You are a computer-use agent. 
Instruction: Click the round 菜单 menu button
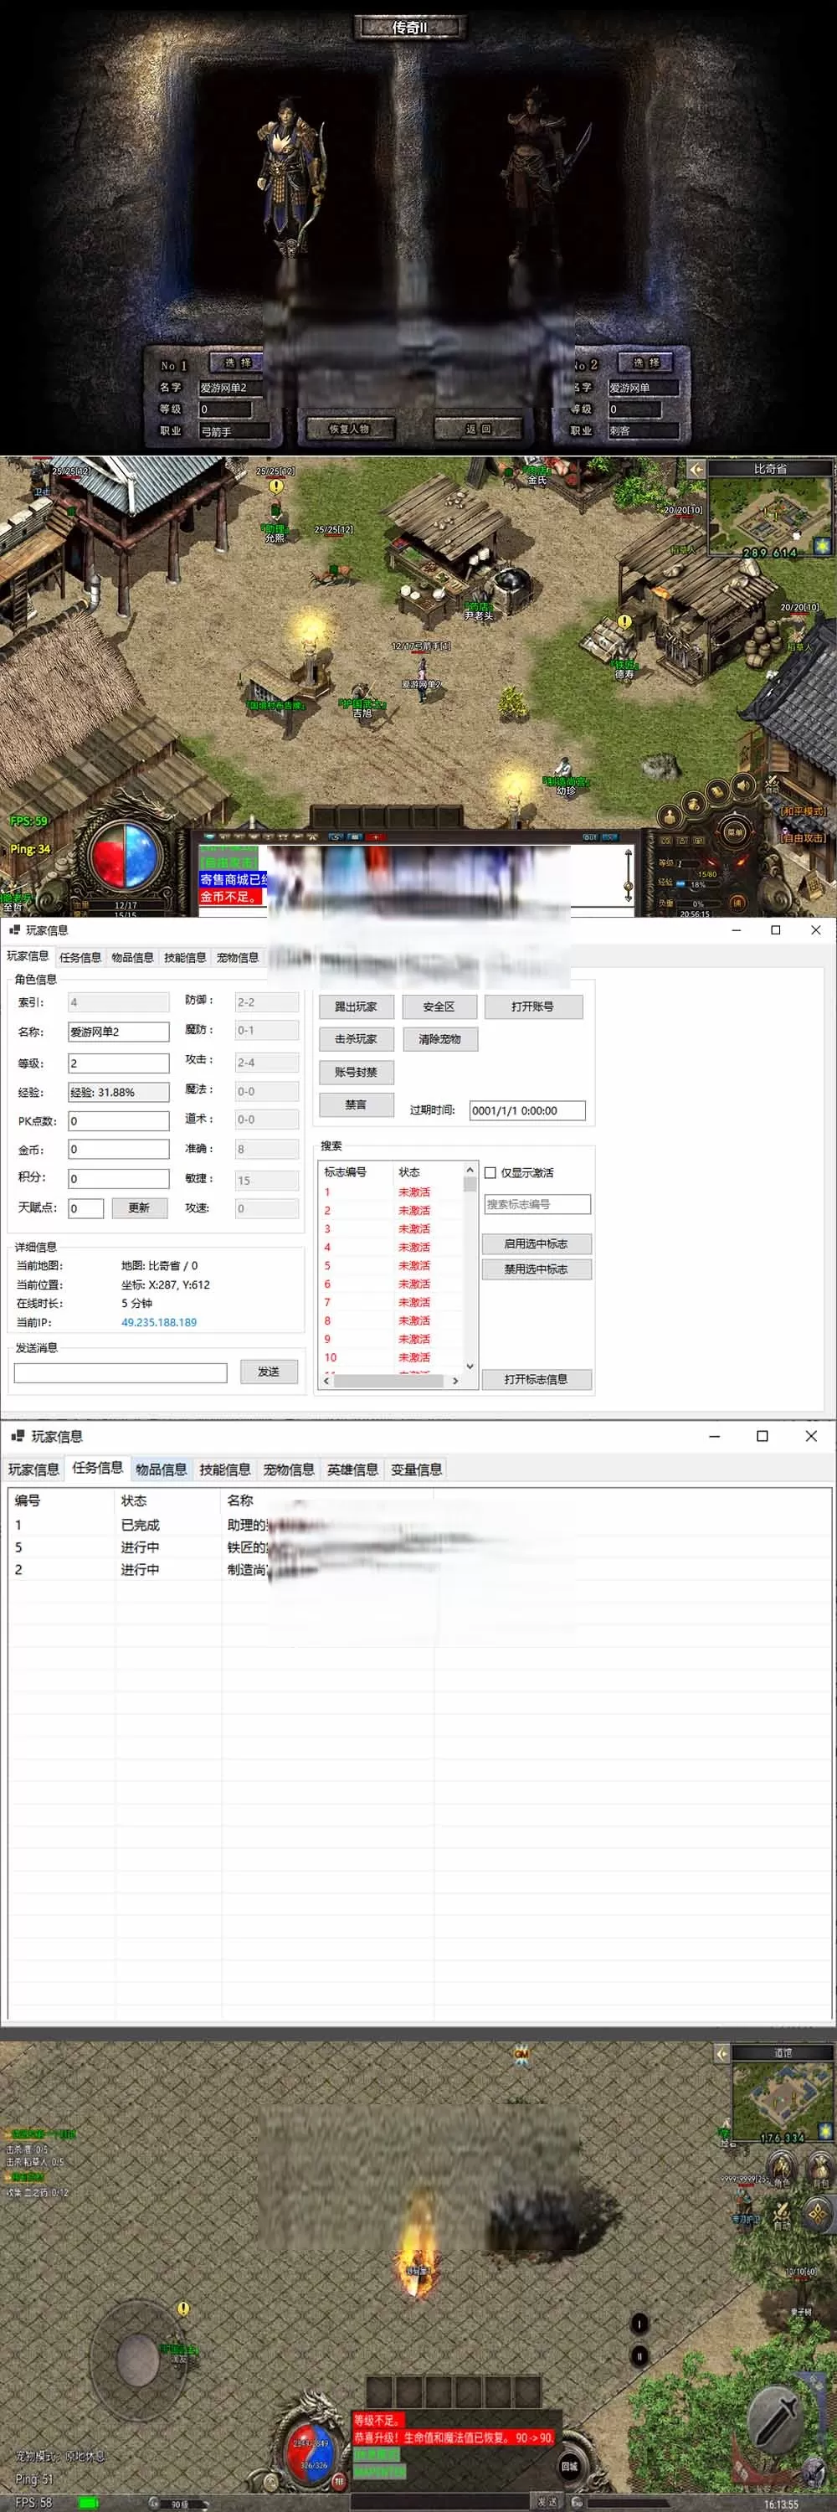(734, 831)
